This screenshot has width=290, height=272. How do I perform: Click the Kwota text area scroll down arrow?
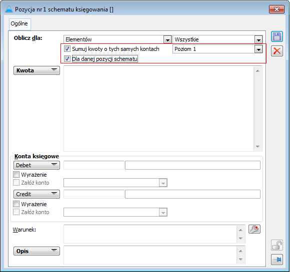point(257,147)
